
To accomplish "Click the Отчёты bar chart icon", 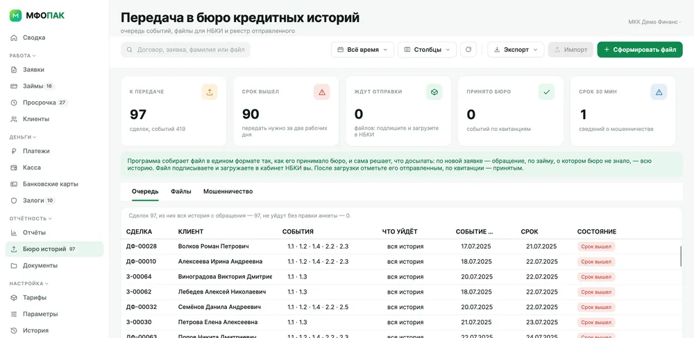I will [14, 233].
